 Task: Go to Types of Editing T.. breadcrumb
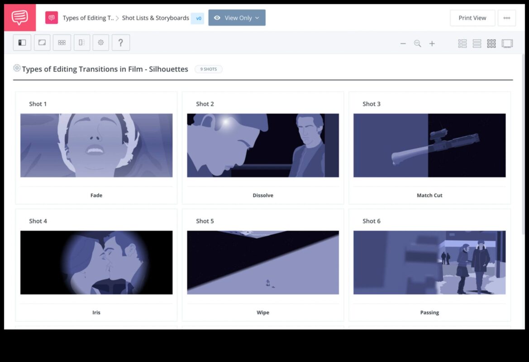click(x=88, y=18)
